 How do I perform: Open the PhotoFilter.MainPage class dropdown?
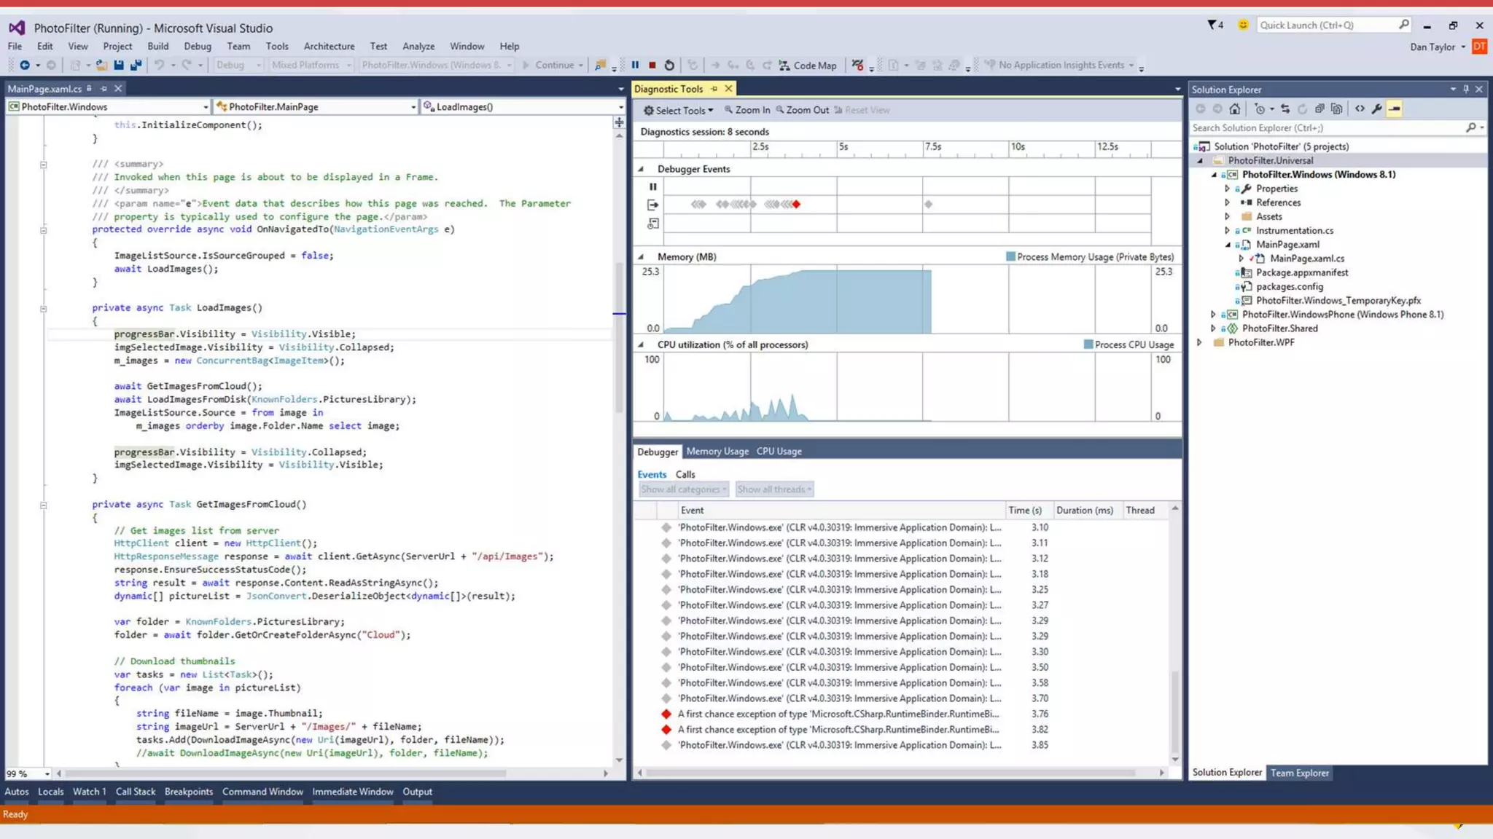[316, 106]
